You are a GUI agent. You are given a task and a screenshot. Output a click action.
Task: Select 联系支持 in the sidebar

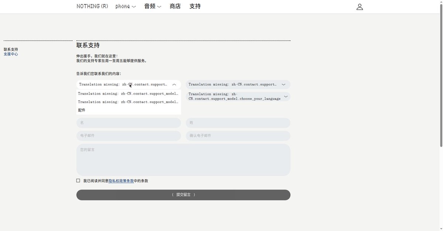click(x=11, y=49)
